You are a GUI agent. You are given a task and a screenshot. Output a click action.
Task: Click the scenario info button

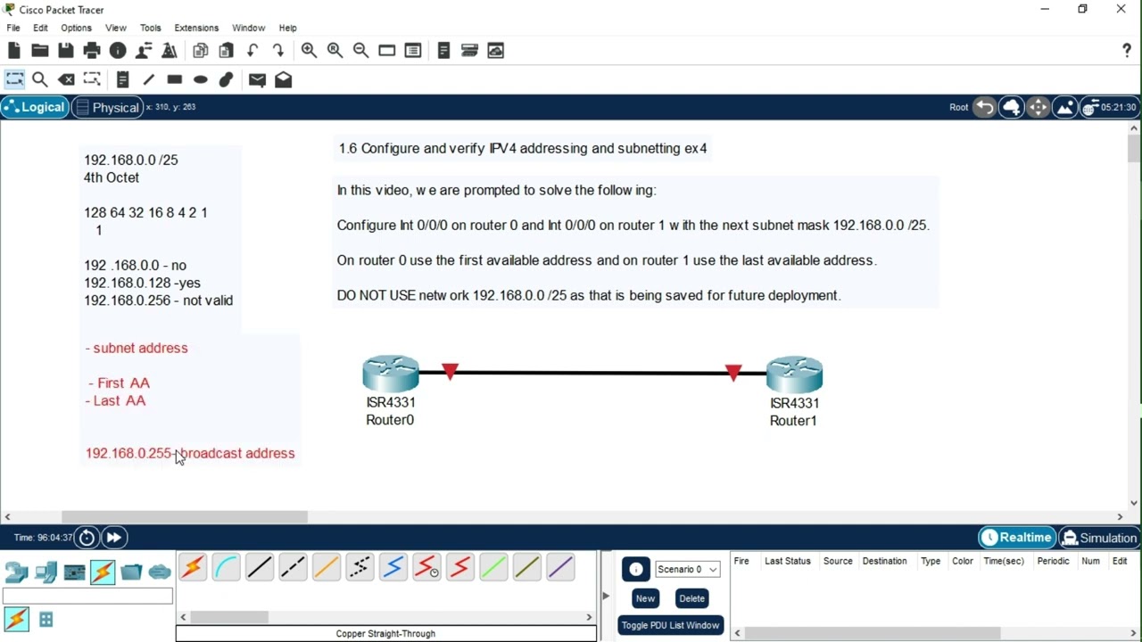[x=635, y=569]
